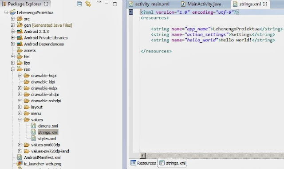Close the strings.xml editor tab
This screenshot has width=284, height=169.
click(x=265, y=4)
